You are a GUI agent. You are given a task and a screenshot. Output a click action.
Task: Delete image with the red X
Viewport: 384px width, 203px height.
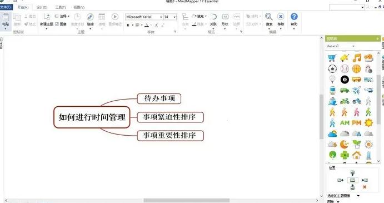click(365, 187)
